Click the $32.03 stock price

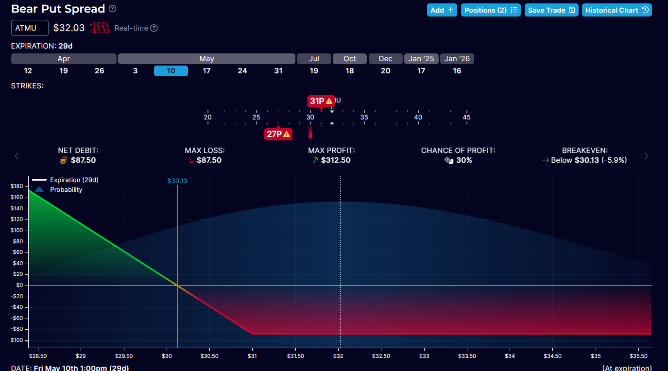69,28
